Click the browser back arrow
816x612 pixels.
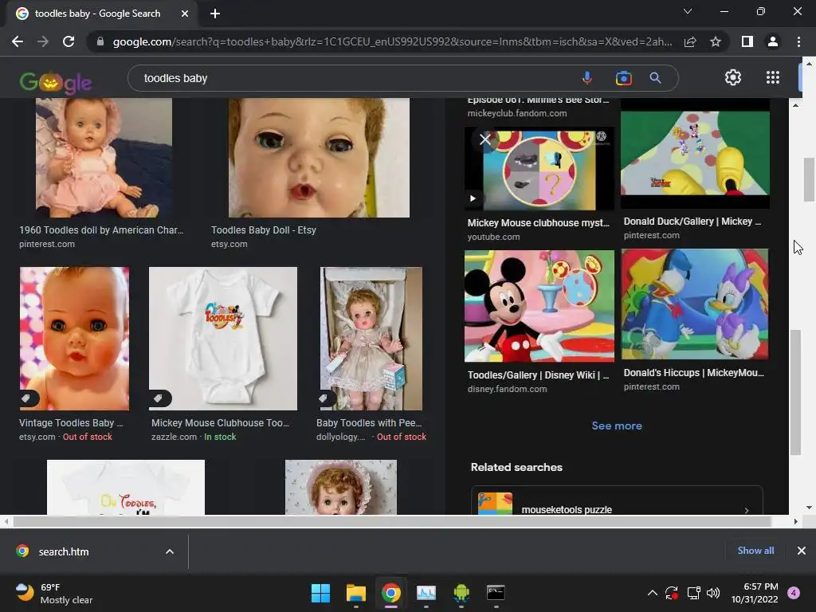tap(18, 41)
